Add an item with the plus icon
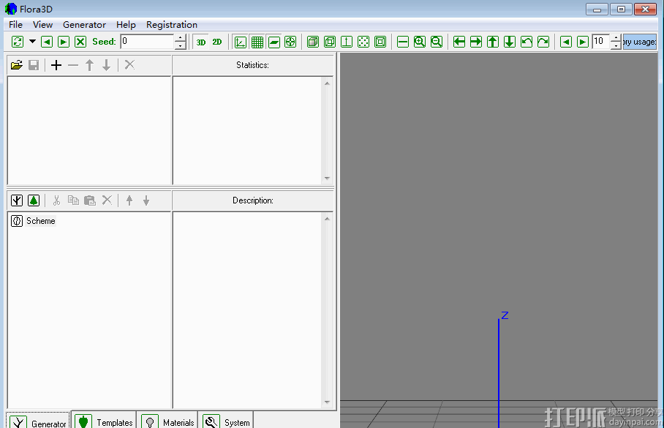This screenshot has height=428, width=664. tap(56, 65)
